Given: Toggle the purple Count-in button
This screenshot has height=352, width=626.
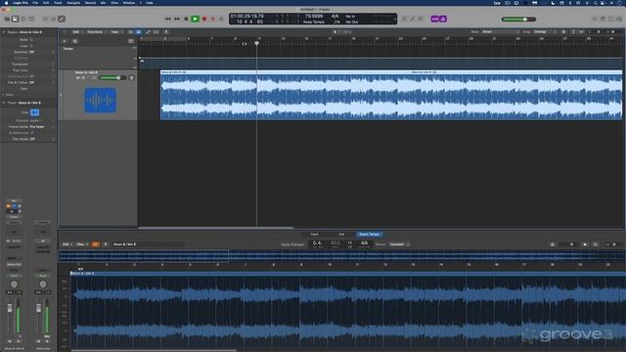Looking at the screenshot, I should [x=434, y=19].
